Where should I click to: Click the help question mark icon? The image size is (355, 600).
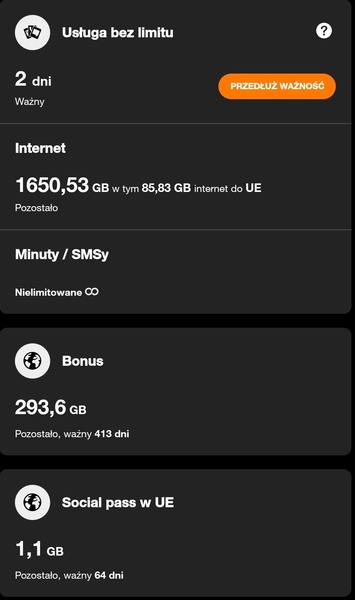coord(324,31)
